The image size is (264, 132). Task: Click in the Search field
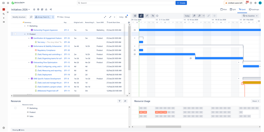126,3
